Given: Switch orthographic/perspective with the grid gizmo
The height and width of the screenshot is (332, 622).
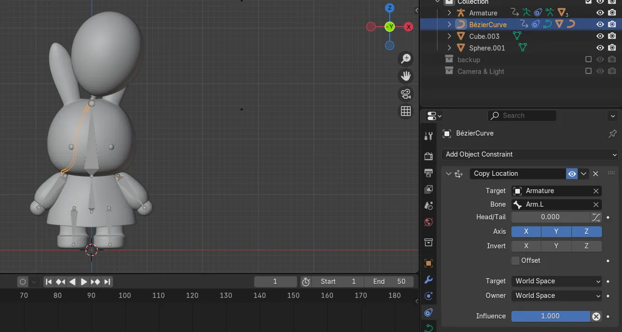Looking at the screenshot, I should coord(406,111).
